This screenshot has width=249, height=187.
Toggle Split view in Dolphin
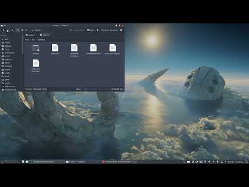[x=90, y=30]
